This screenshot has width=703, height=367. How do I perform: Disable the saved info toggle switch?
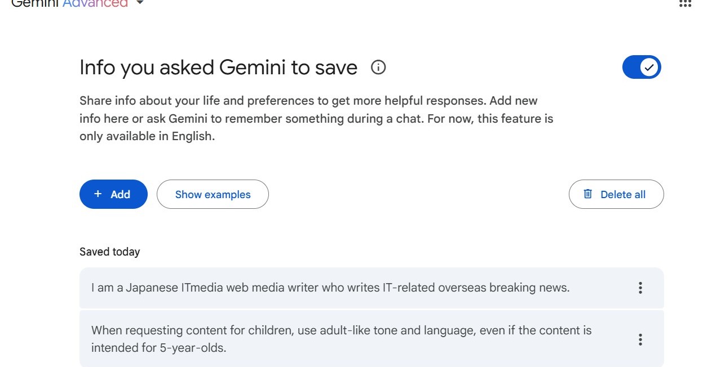[x=642, y=68]
